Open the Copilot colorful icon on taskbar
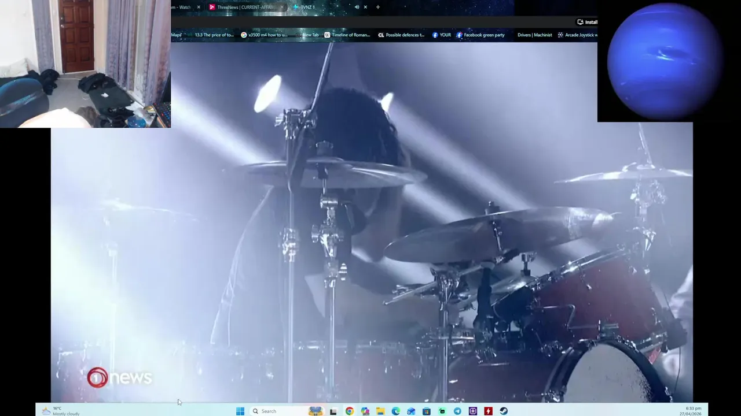Viewport: 741px width, 416px height. (x=365, y=411)
